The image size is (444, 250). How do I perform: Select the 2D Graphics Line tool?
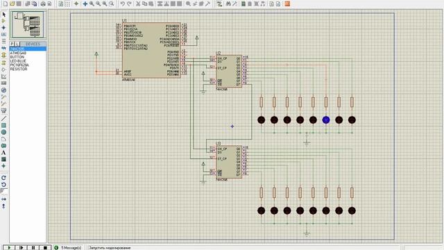click(3, 119)
